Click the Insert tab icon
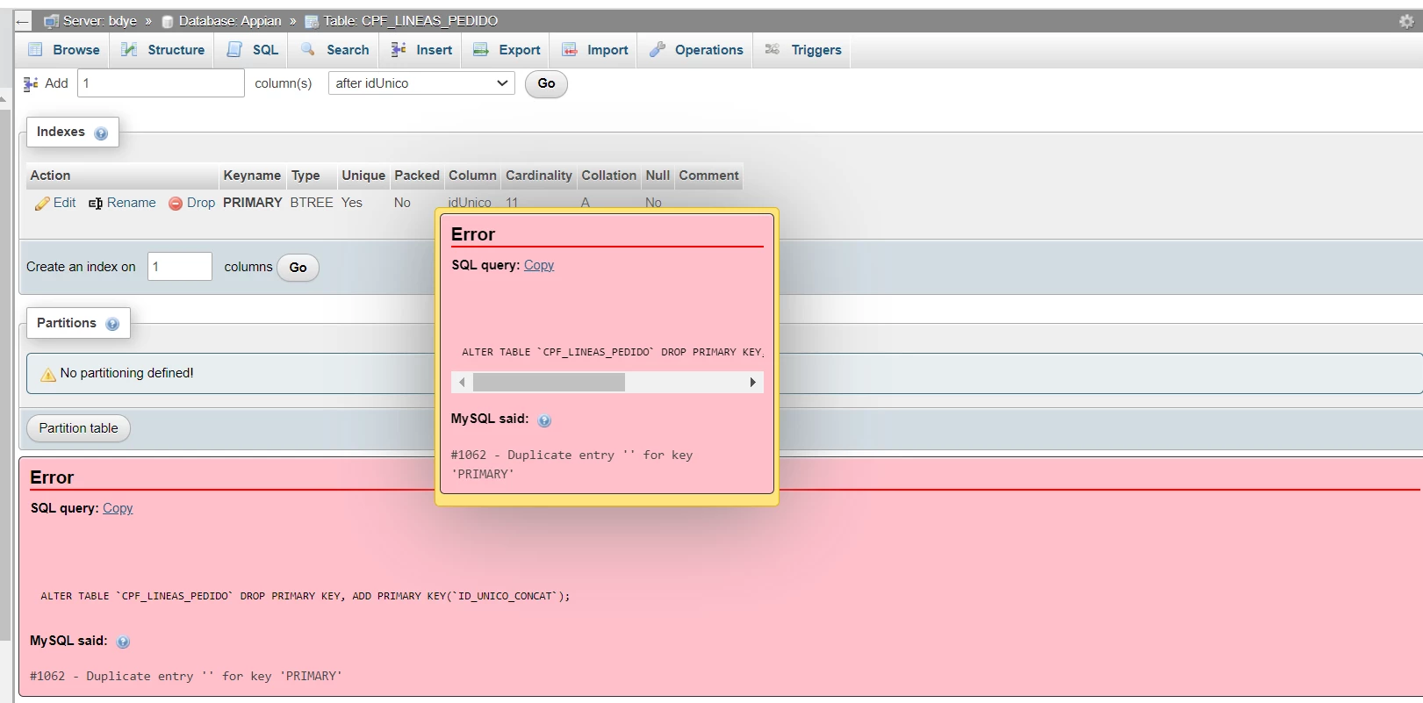The image size is (1423, 703). [x=399, y=50]
